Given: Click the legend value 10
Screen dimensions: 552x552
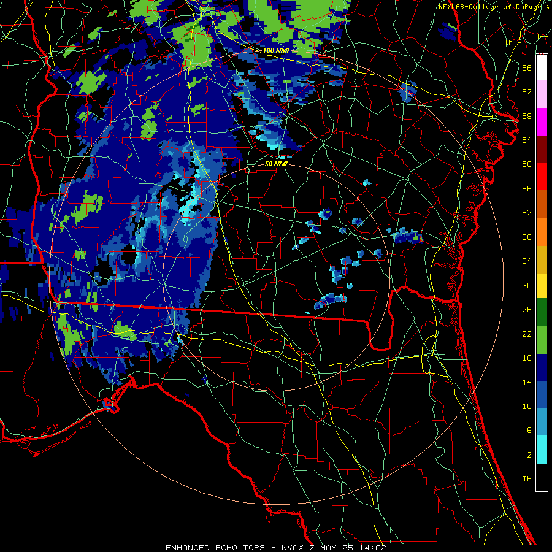Looking at the screenshot, I should [x=527, y=406].
